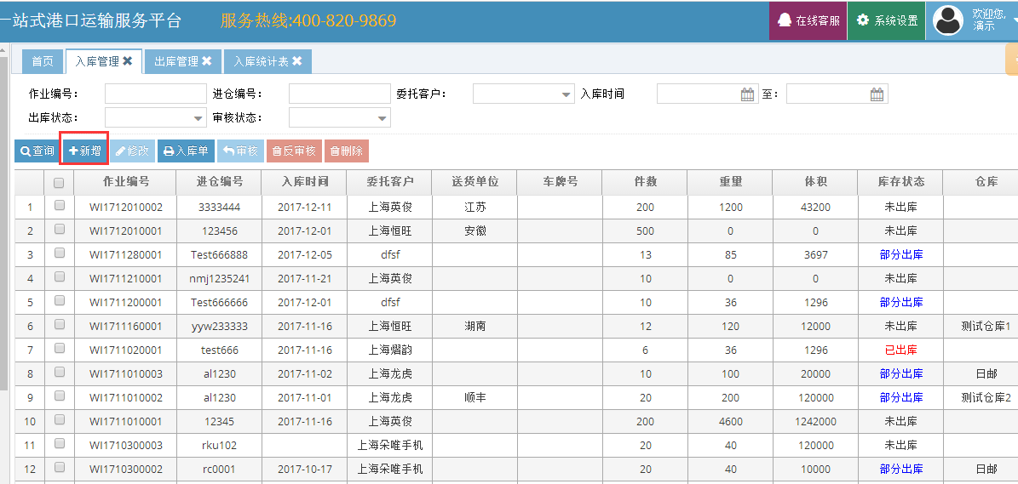Select checkbox for row WI1711160001
Image resolution: width=1018 pixels, height=484 pixels.
(x=59, y=325)
